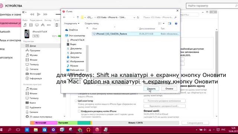Open the 16 ГБ device capacity badge
This screenshot has height=134, width=238.
(x=36, y=36)
